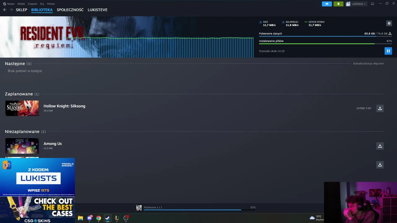Click the Silksong game thumbnail

pos(22,108)
